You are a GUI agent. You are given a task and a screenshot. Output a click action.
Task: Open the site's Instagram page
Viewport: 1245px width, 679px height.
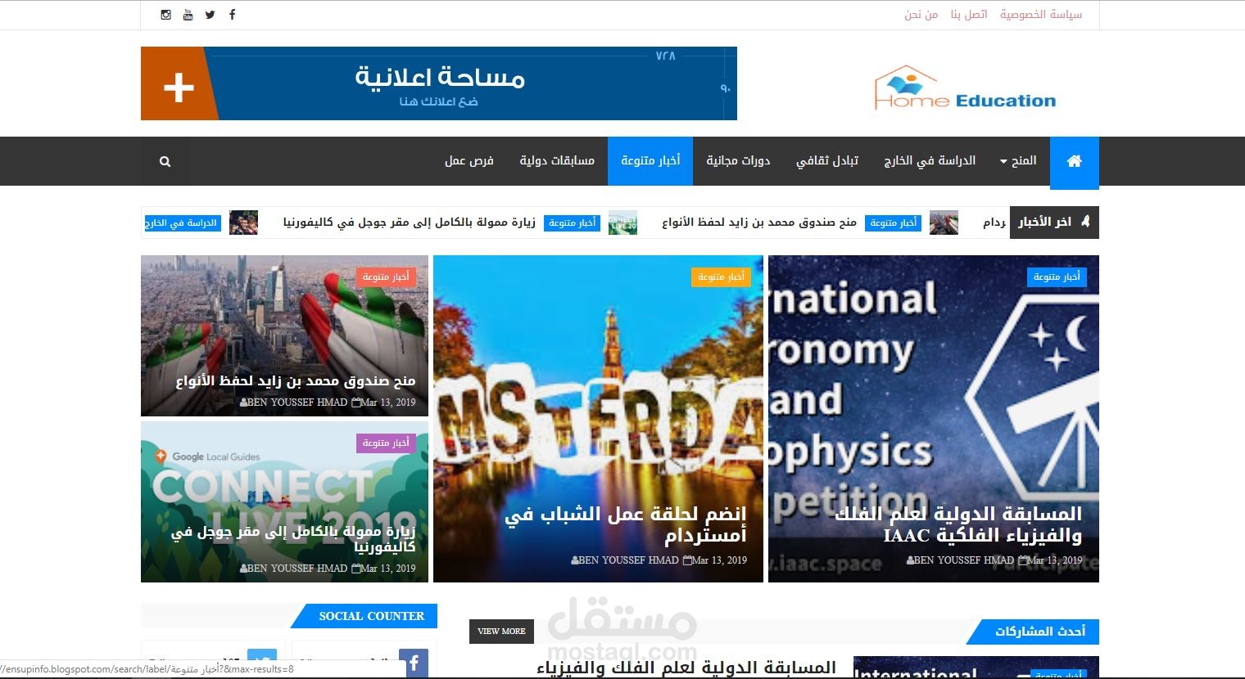coord(165,14)
